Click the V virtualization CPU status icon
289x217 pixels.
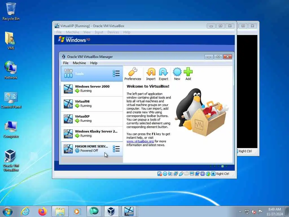click(x=202, y=174)
